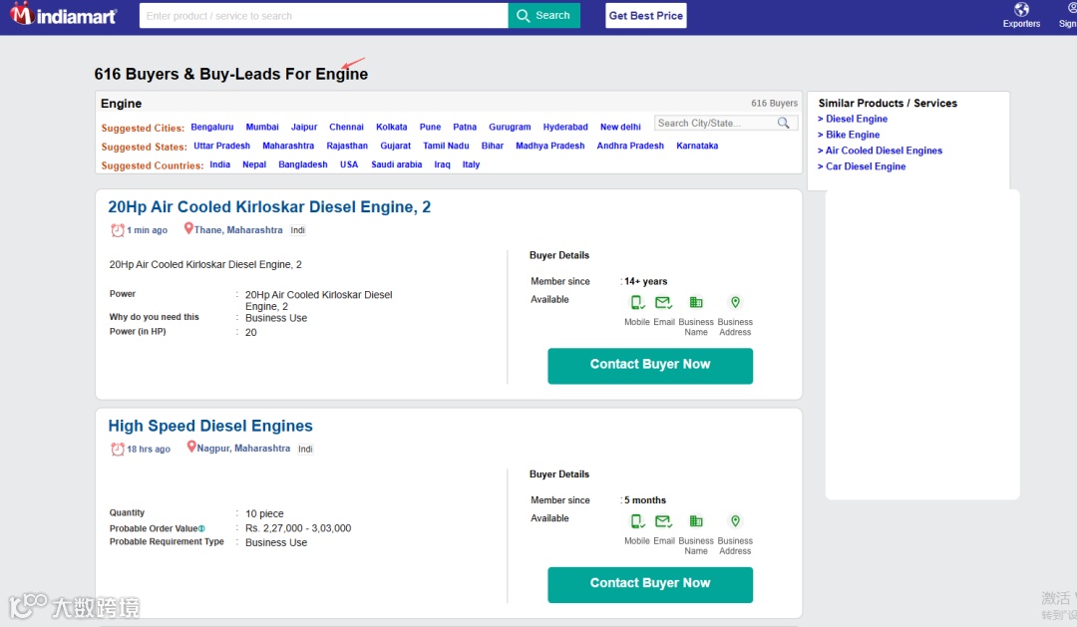Filter by Nepal country
The width and height of the screenshot is (1077, 627).
pyautogui.click(x=254, y=164)
